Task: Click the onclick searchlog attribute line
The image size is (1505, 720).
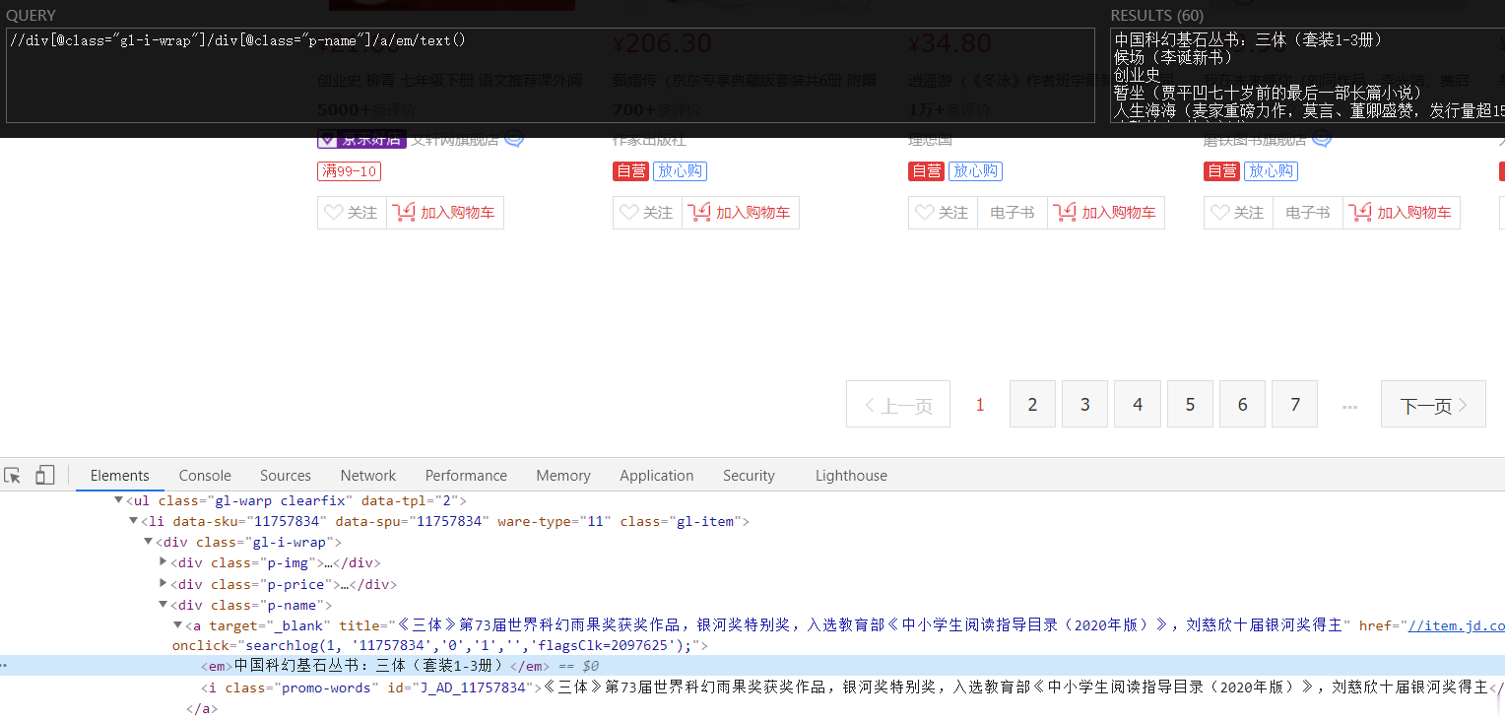Action: [440, 646]
